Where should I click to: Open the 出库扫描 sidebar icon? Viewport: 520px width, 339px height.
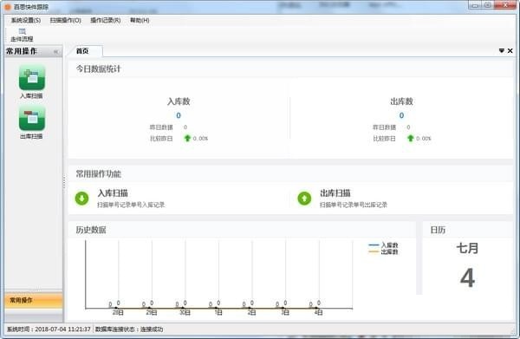pos(31,123)
